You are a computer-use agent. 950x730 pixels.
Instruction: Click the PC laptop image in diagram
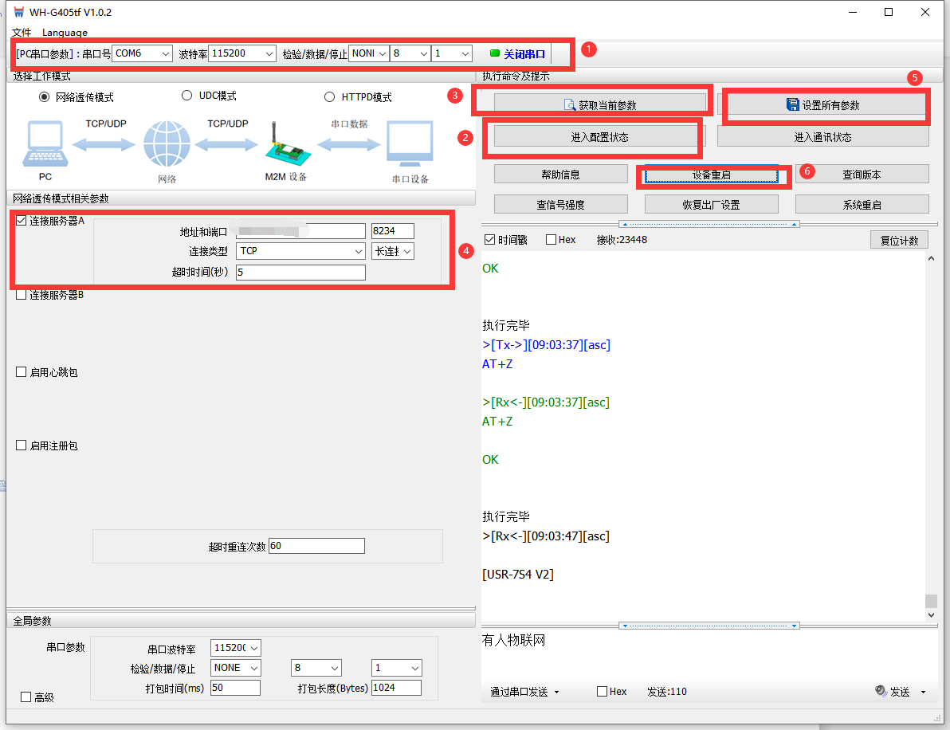[44, 143]
